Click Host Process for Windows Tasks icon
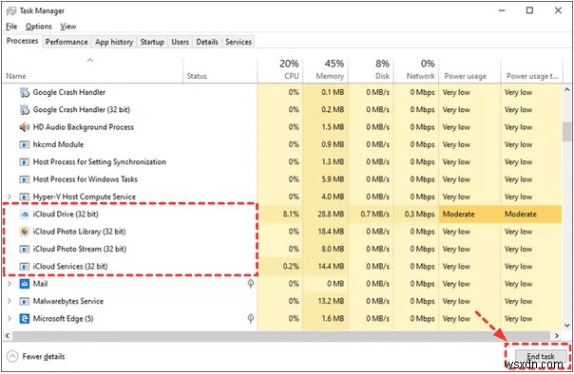The width and height of the screenshot is (574, 374). pos(24,179)
